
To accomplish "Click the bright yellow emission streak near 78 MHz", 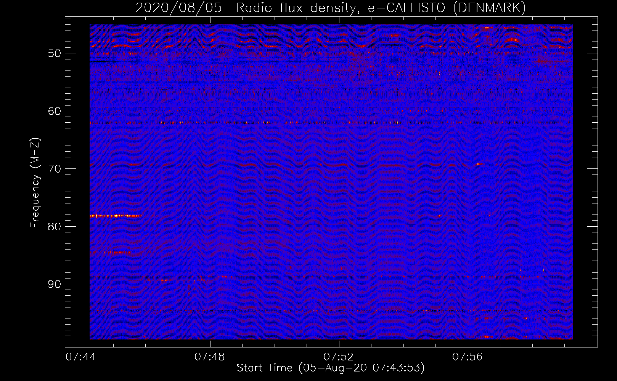I will click(116, 216).
